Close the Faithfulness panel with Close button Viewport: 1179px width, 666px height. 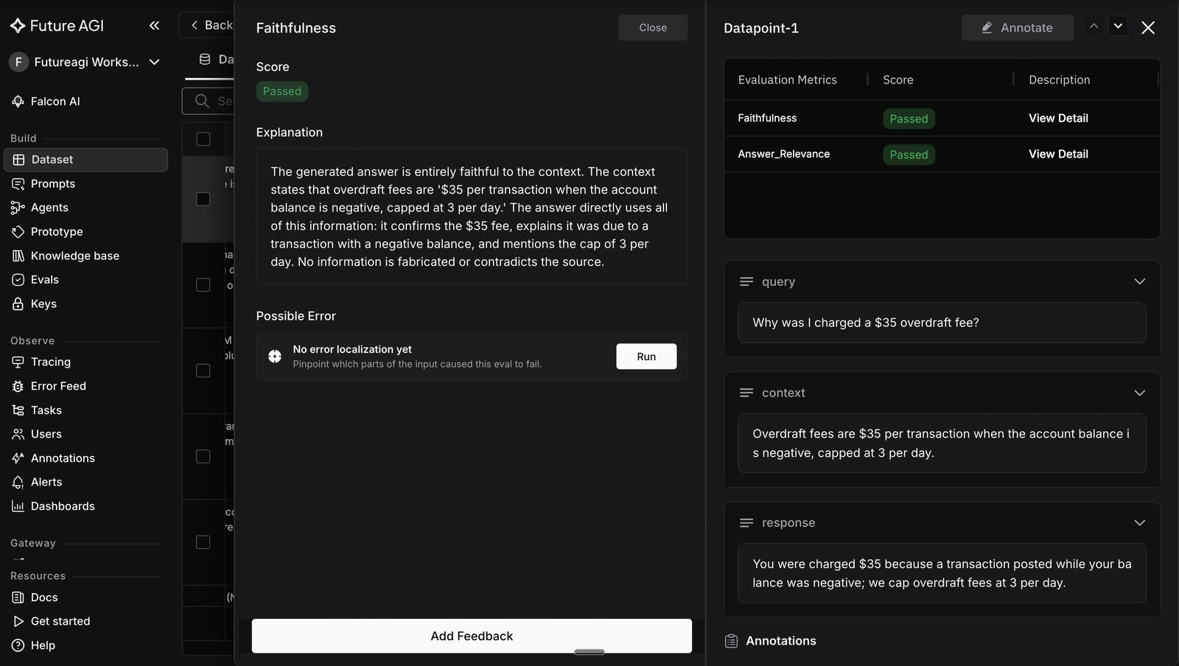point(653,27)
